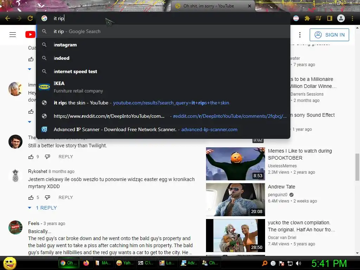Choose 'it rip - Google Search' suggestion

[x=163, y=31]
